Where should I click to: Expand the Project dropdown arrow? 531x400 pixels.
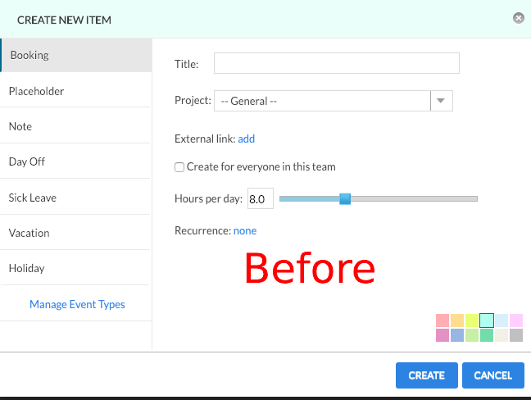pyautogui.click(x=442, y=101)
